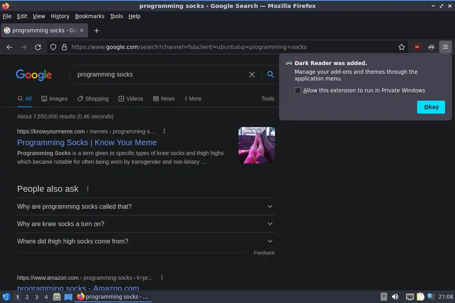The image size is (455, 303).
Task: Open the clipboard icon in the tray
Action: click(x=421, y=297)
